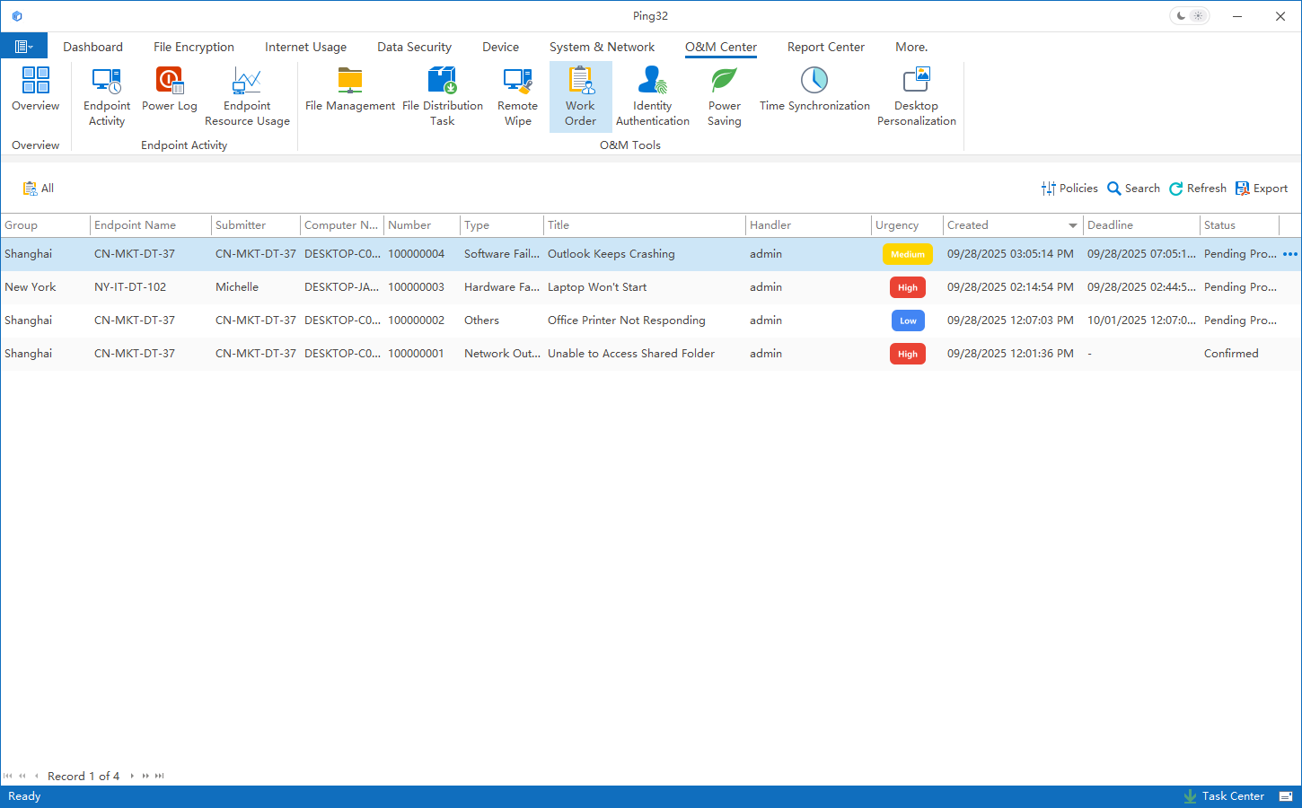Screen dimensions: 1302x808
Task: Click Created column sort arrow
Action: (1072, 225)
